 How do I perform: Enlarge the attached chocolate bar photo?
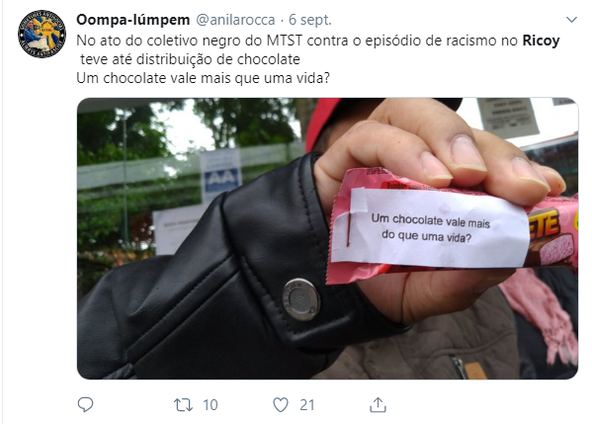[x=327, y=238]
